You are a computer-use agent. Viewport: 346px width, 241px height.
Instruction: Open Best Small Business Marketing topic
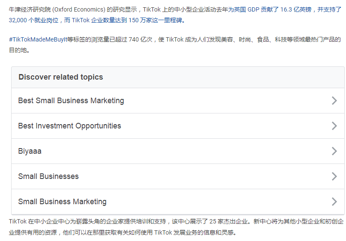(178, 101)
